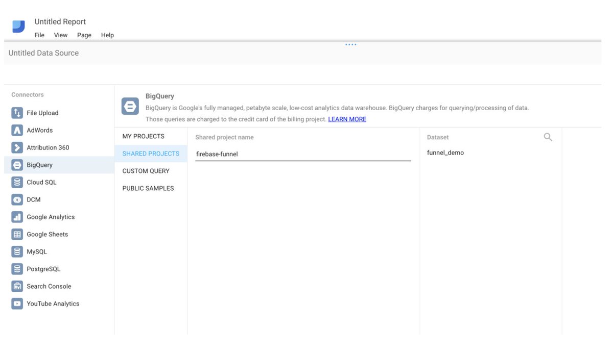
Task: Switch to MY PROJECTS tab
Action: 151,136
